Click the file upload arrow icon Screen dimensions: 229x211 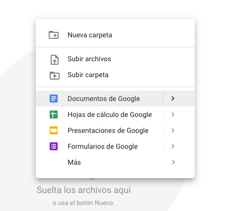(x=55, y=60)
